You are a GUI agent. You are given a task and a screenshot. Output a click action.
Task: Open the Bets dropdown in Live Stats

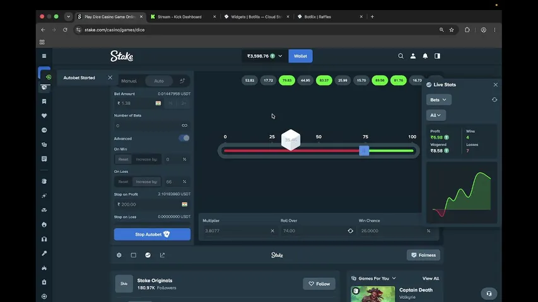[x=438, y=99]
